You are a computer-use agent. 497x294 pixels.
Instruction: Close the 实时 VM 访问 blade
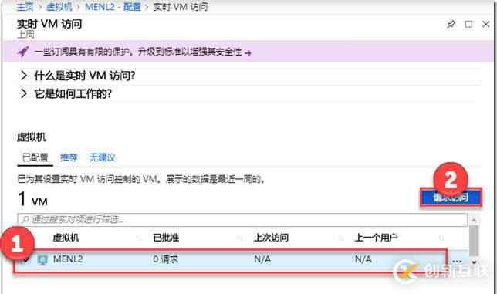pyautogui.click(x=486, y=24)
